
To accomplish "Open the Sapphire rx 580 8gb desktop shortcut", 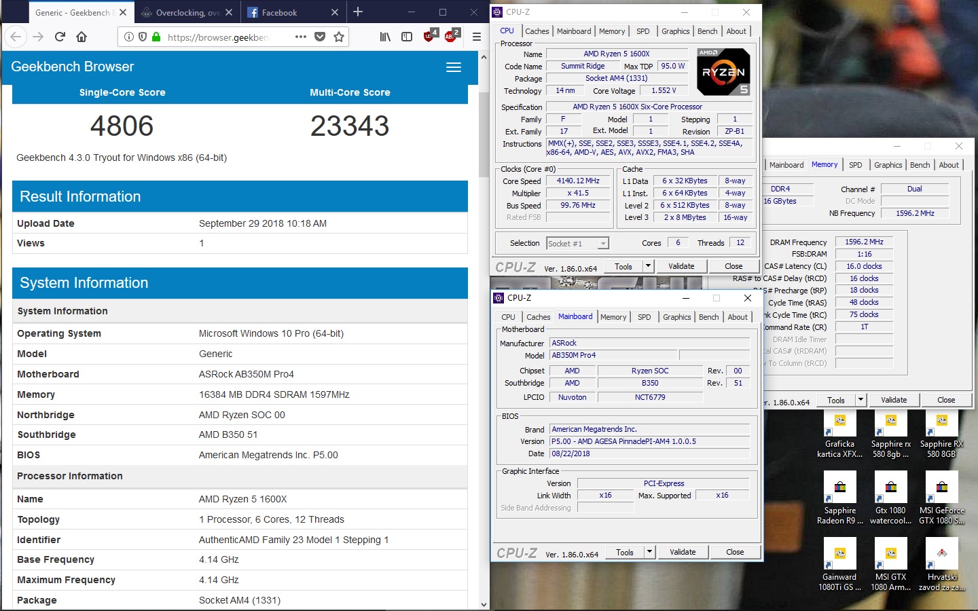I will tap(891, 434).
